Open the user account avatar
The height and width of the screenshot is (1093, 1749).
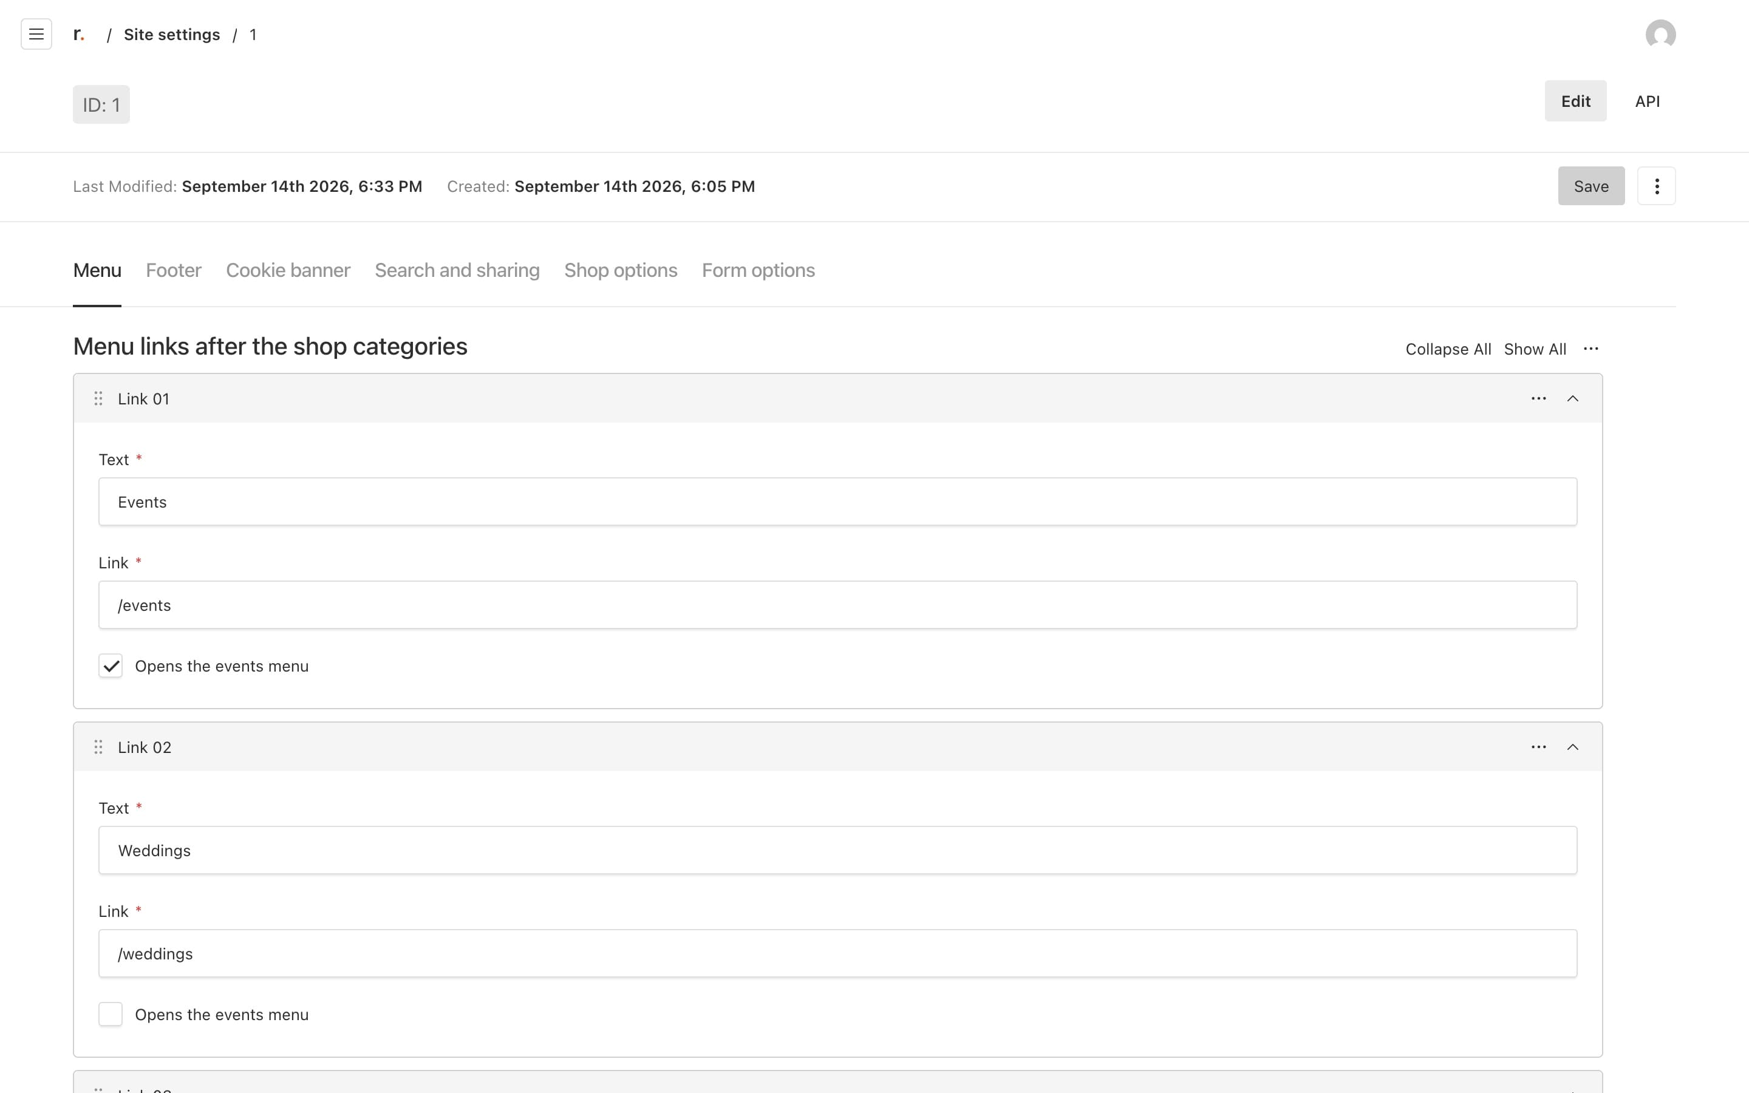(x=1660, y=34)
